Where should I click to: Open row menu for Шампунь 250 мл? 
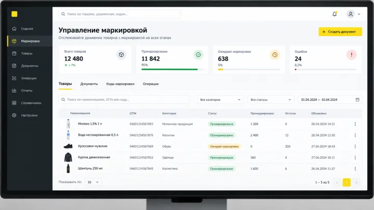355,169
